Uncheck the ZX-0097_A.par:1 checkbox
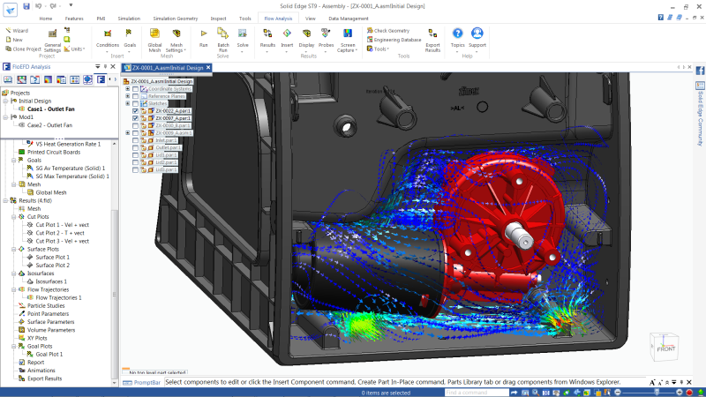Viewport: 706px width, 397px height. pyautogui.click(x=135, y=118)
